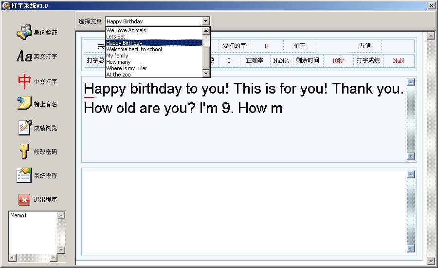Click the 身份验证 identity verification icon

(x=24, y=32)
